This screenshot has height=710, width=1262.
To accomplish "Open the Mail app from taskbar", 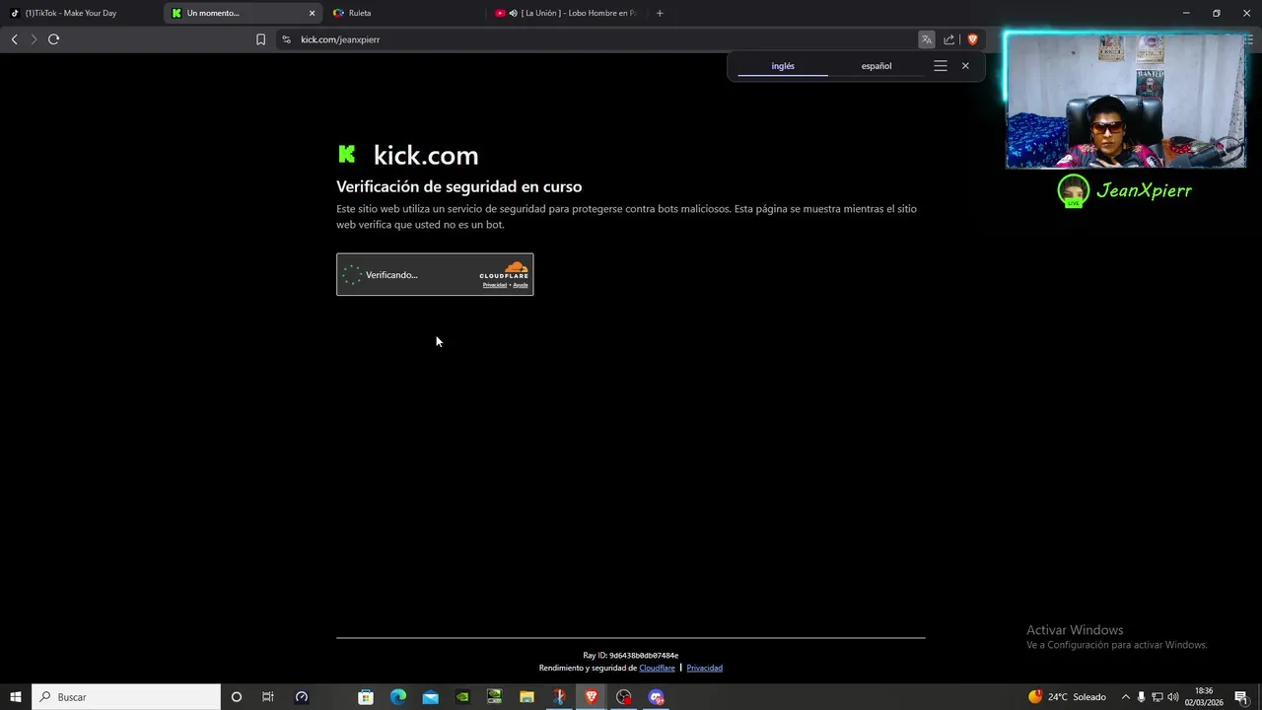I will [431, 697].
